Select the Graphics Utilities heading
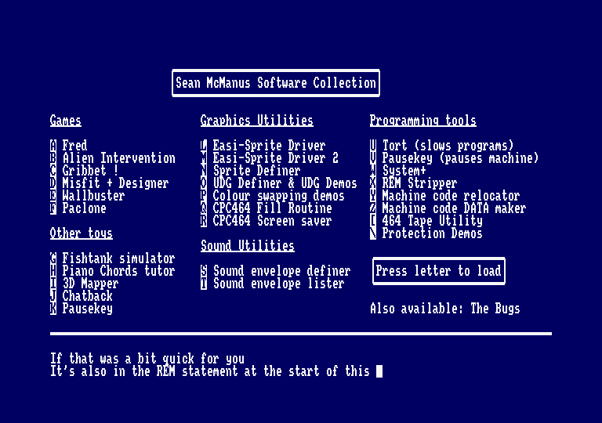602x423 pixels. click(256, 121)
